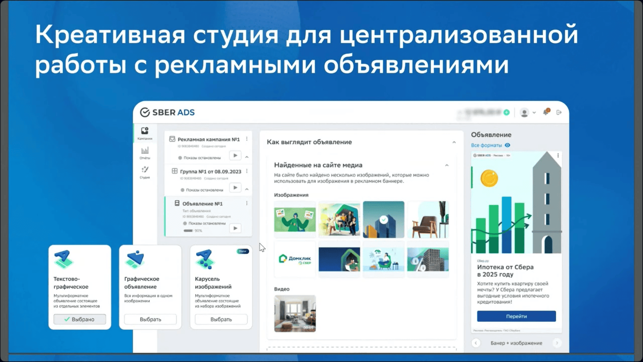Open the Кампании sidebar section
This screenshot has width=643, height=362.
(145, 133)
